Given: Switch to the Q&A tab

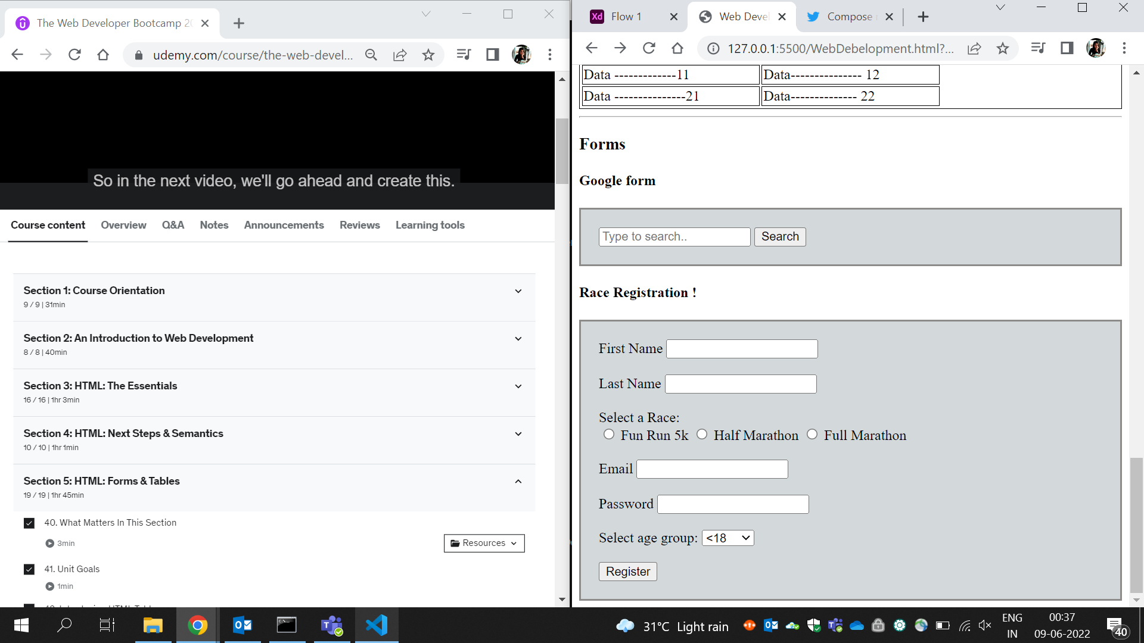Looking at the screenshot, I should [x=173, y=225].
